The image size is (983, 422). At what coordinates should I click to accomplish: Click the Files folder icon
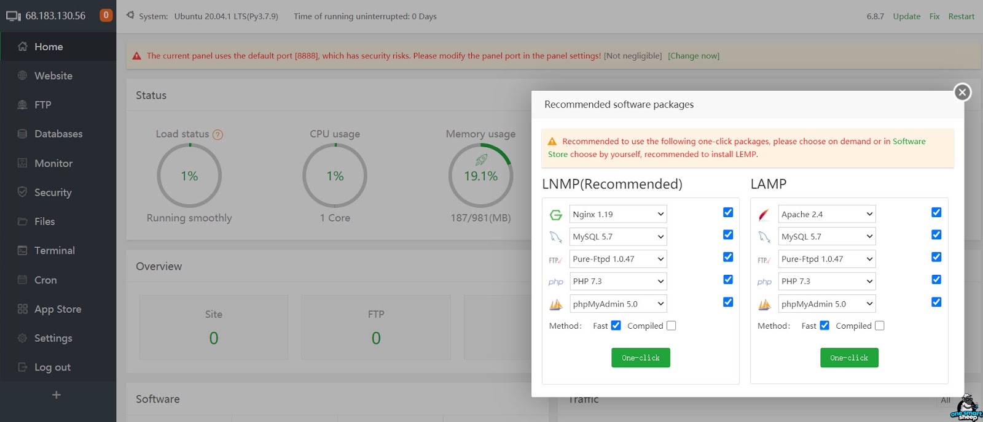[23, 221]
